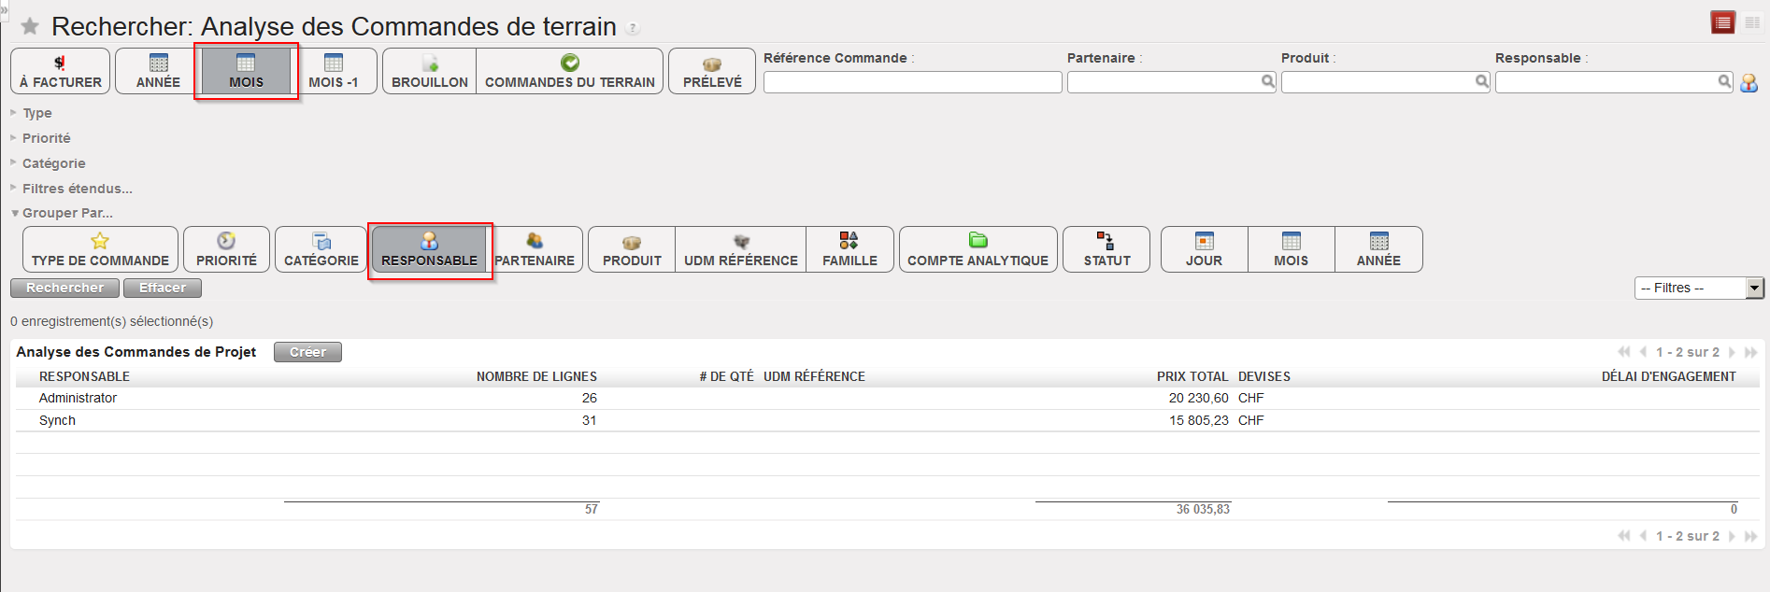Collapse the Grouper Par section
Screen dimensions: 1770x592
pos(62,213)
